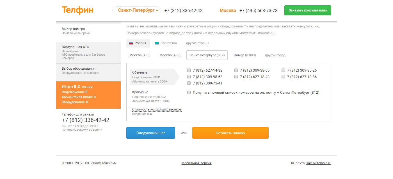Image resolution: width=393 pixels, height=179 pixels.
Task: Click the Заказать консультацию button
Action: pyautogui.click(x=308, y=10)
